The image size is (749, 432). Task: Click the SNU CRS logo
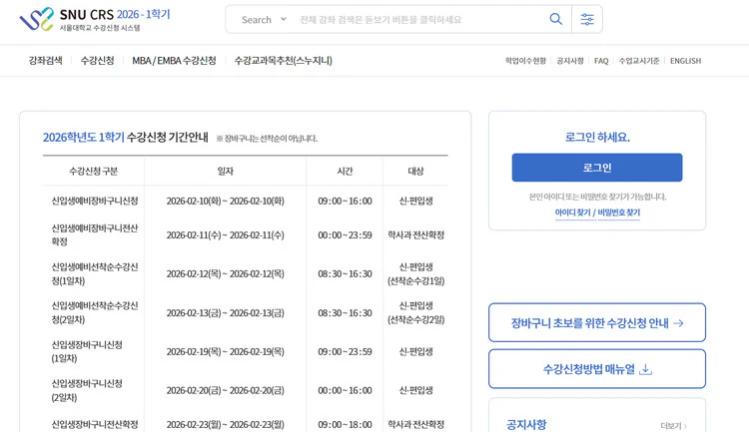[95, 19]
